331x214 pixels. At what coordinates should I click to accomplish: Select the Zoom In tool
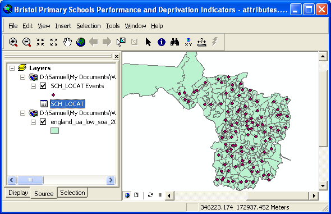(x=13, y=42)
